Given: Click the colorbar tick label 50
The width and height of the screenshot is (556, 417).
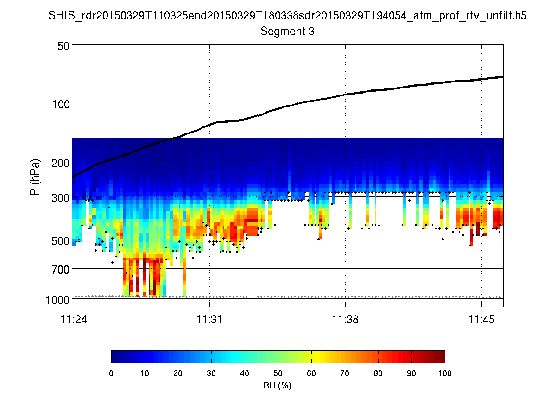Looking at the screenshot, I should (278, 373).
